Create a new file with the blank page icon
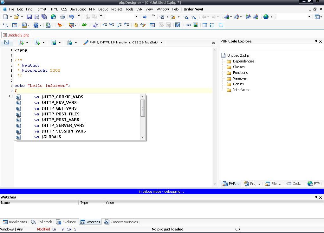This screenshot has height=233, width=324. coord(6,17)
